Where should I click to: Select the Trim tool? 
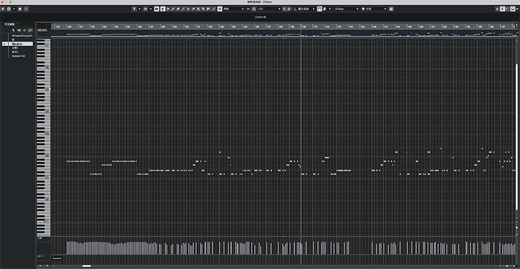tap(183, 9)
